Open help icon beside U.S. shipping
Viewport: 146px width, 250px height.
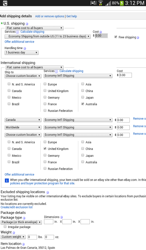(27, 24)
